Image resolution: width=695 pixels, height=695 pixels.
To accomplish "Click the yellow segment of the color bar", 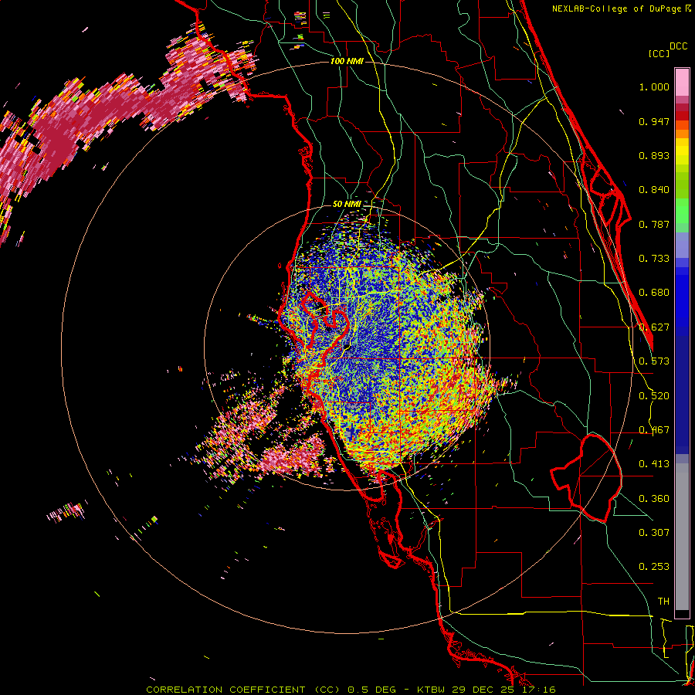I will click(x=682, y=151).
